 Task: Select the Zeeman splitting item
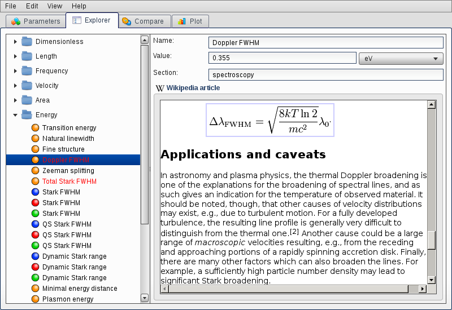coord(68,171)
